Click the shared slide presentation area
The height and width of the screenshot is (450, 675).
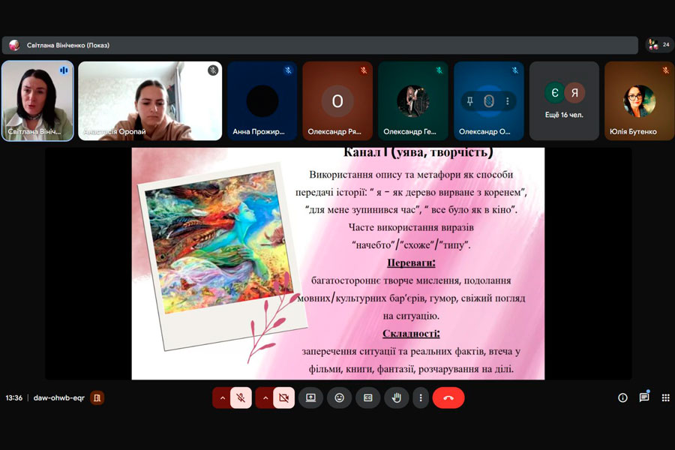(338, 263)
